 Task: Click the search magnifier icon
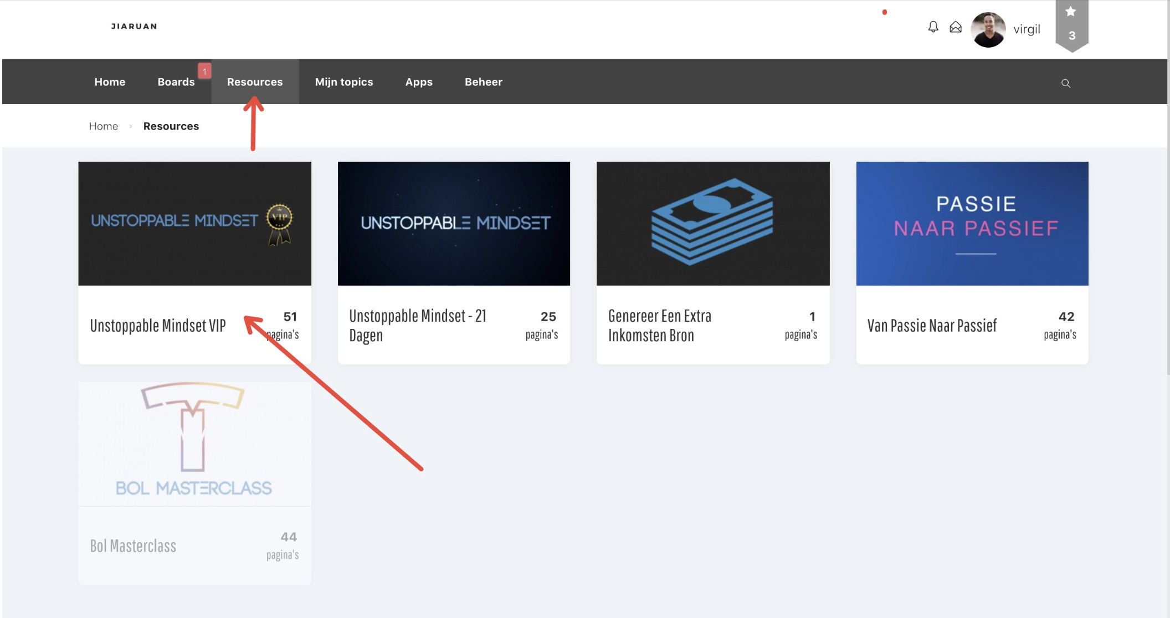click(x=1065, y=84)
